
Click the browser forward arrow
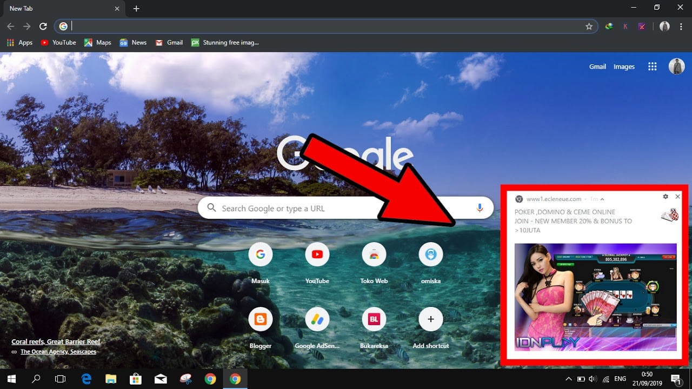click(x=26, y=26)
